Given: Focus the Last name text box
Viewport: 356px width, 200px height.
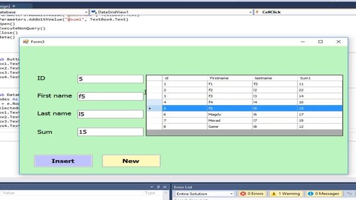Looking at the screenshot, I should [x=110, y=114].
